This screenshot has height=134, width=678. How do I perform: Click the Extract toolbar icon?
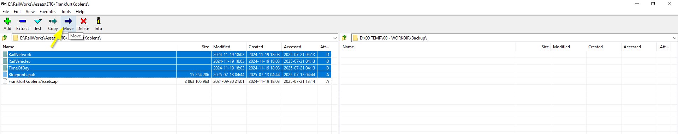pyautogui.click(x=23, y=22)
